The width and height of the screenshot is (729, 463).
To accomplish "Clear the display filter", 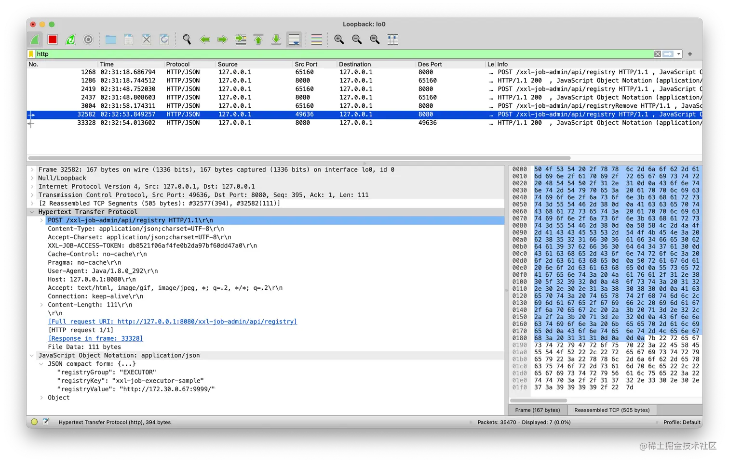I will [x=658, y=54].
